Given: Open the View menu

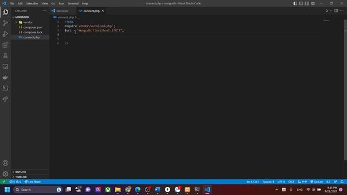Looking at the screenshot, I should (x=44, y=4).
